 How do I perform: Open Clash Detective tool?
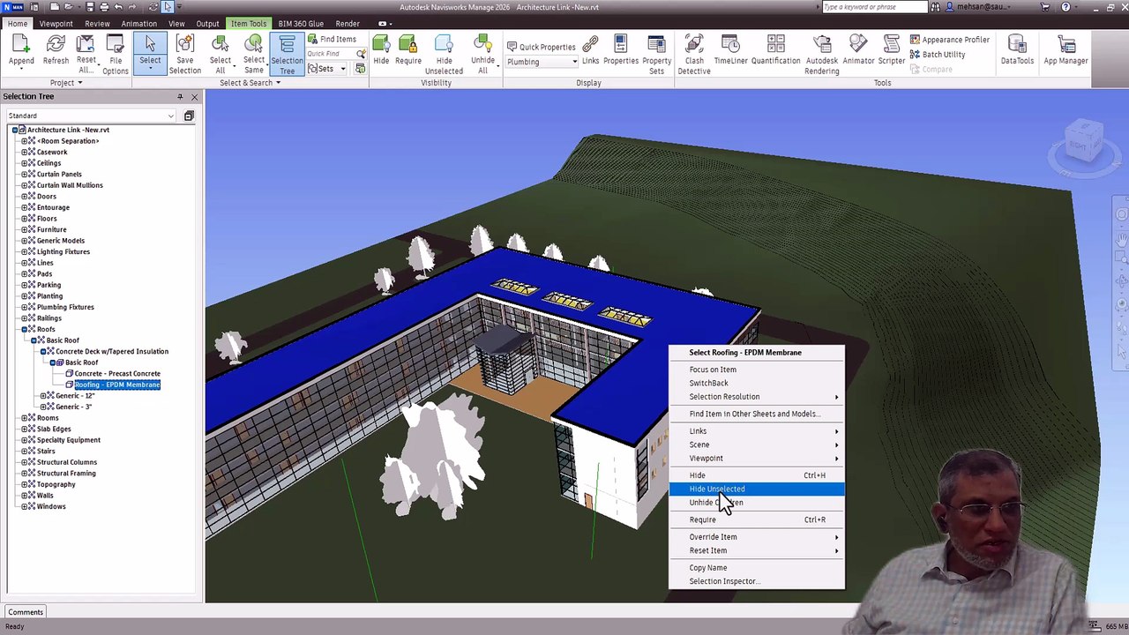[x=694, y=55]
